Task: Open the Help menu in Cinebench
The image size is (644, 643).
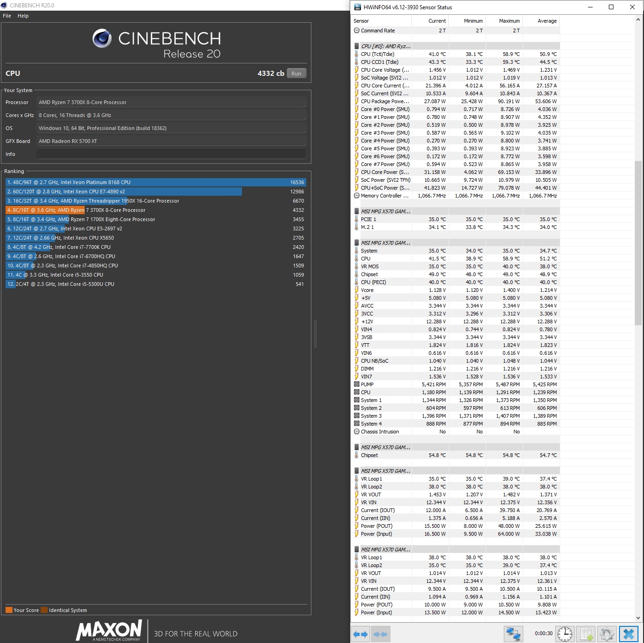Action: click(23, 16)
